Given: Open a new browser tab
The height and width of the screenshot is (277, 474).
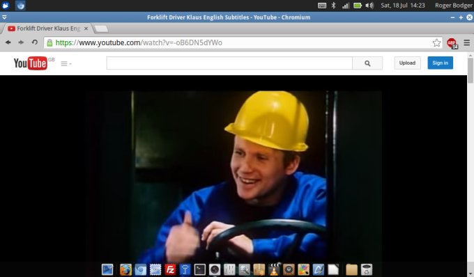Looking at the screenshot, I should (101, 29).
